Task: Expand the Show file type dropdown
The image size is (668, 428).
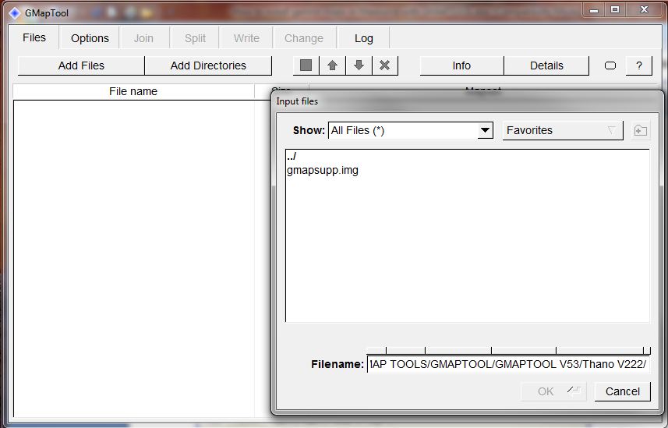Action: (x=485, y=130)
